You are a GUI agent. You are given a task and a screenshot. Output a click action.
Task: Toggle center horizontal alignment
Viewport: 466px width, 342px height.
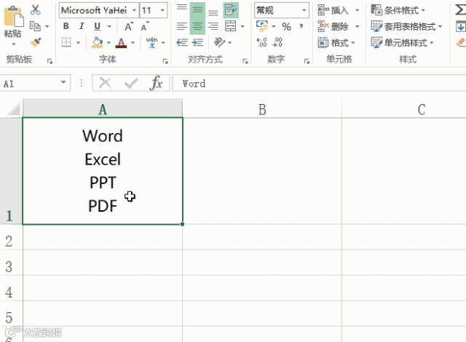(x=197, y=26)
